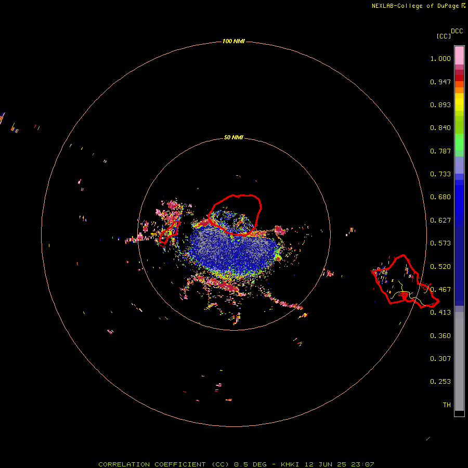This screenshot has height=468, width=468.
Task: Click the 0.627 scale value
Action: (440, 220)
